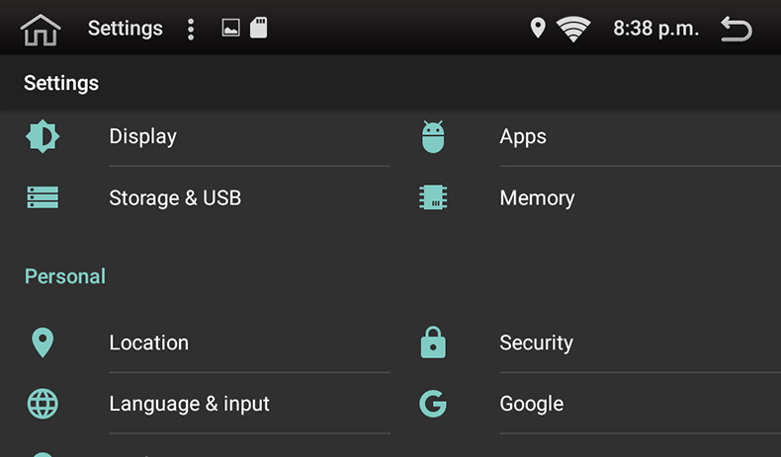Open the three-dot overflow menu

191,29
